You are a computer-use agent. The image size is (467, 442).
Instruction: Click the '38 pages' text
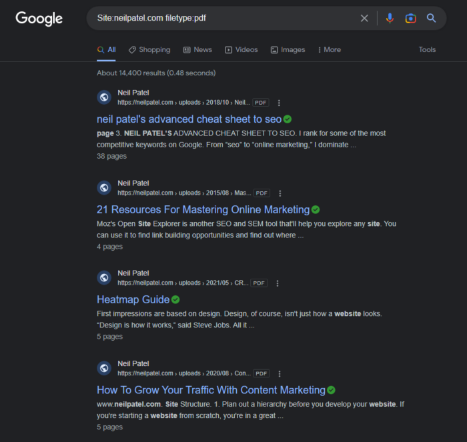[111, 156]
